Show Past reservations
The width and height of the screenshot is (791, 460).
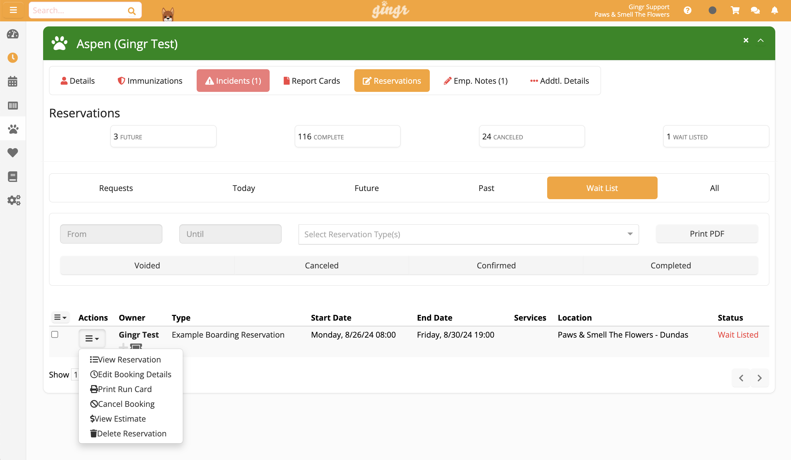point(486,188)
